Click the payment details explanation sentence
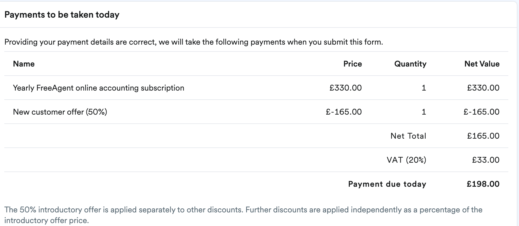Screen dimensions: 519x226 (x=193, y=42)
